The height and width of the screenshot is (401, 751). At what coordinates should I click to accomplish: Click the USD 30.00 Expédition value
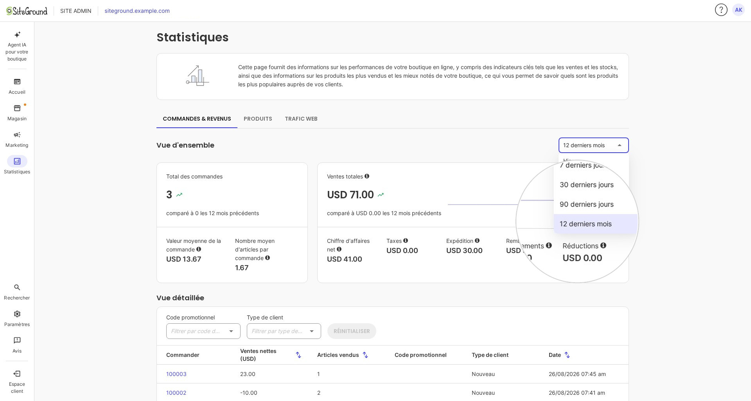464,251
